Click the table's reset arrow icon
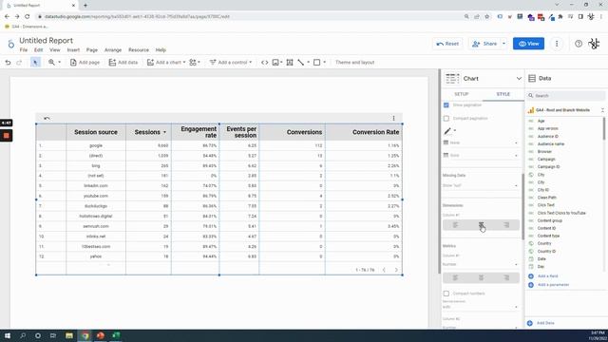The height and width of the screenshot is (342, 608). tap(47, 118)
